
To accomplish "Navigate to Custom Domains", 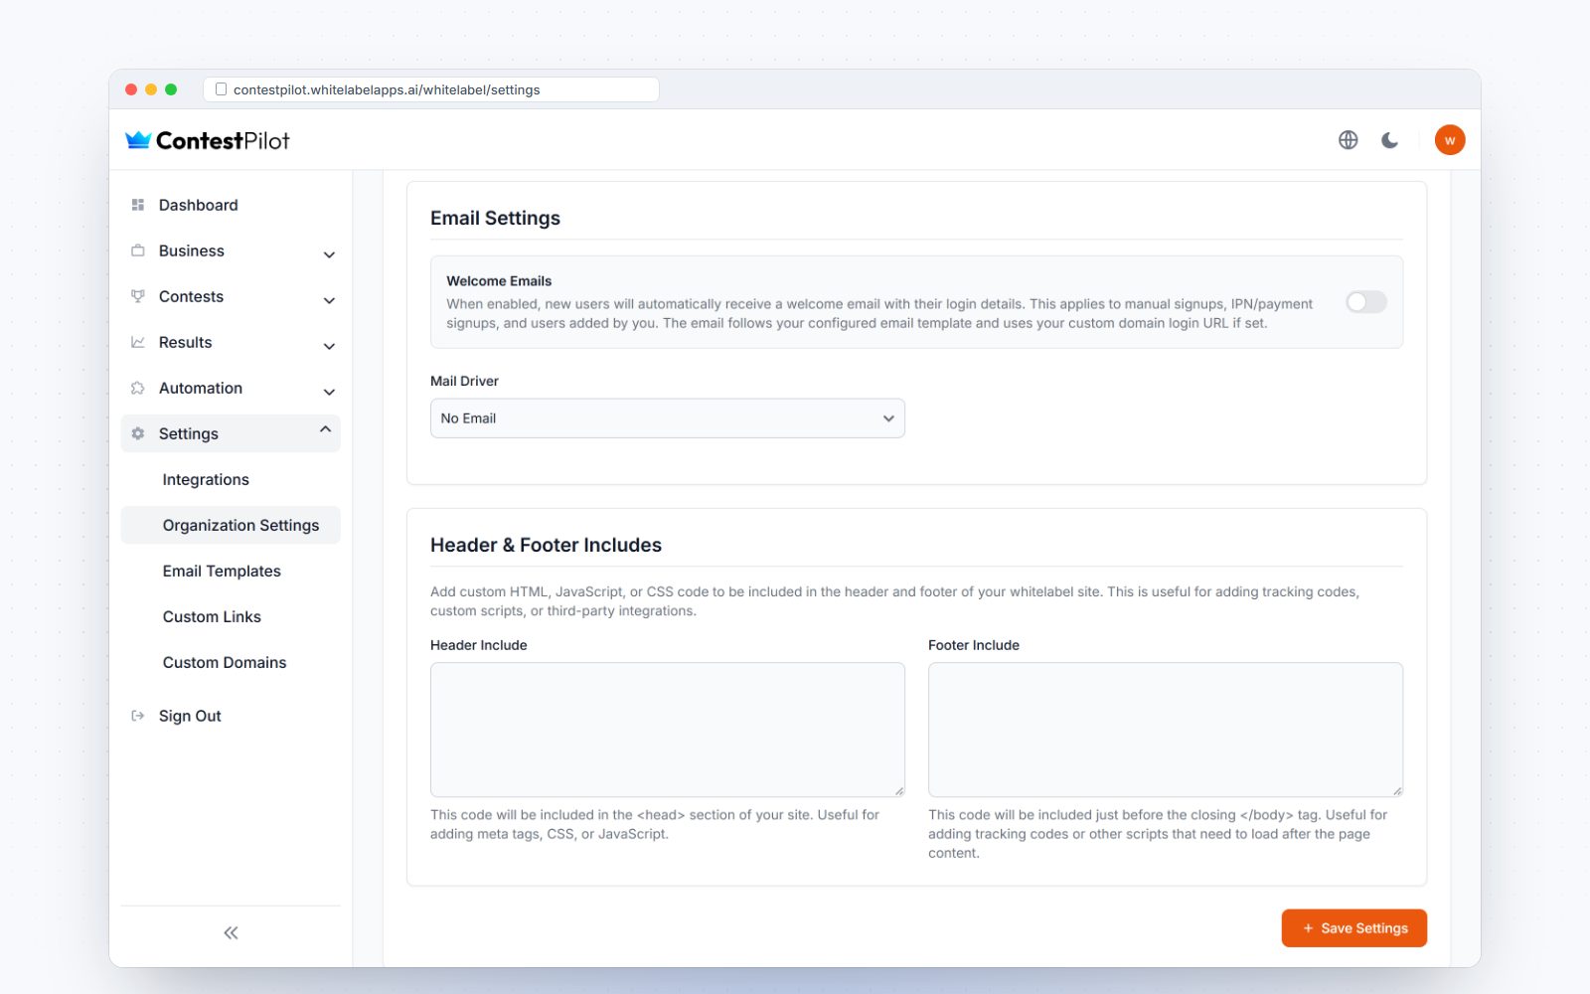I will click(x=225, y=662).
